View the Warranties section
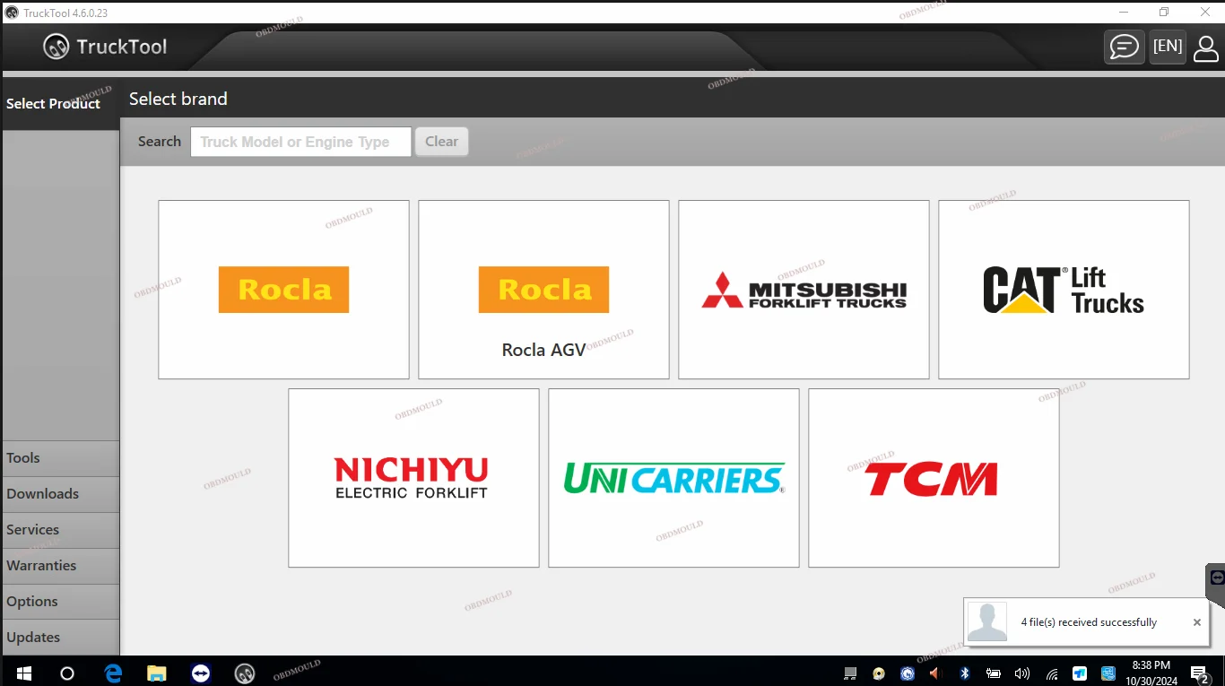This screenshot has width=1225, height=686. pos(59,566)
